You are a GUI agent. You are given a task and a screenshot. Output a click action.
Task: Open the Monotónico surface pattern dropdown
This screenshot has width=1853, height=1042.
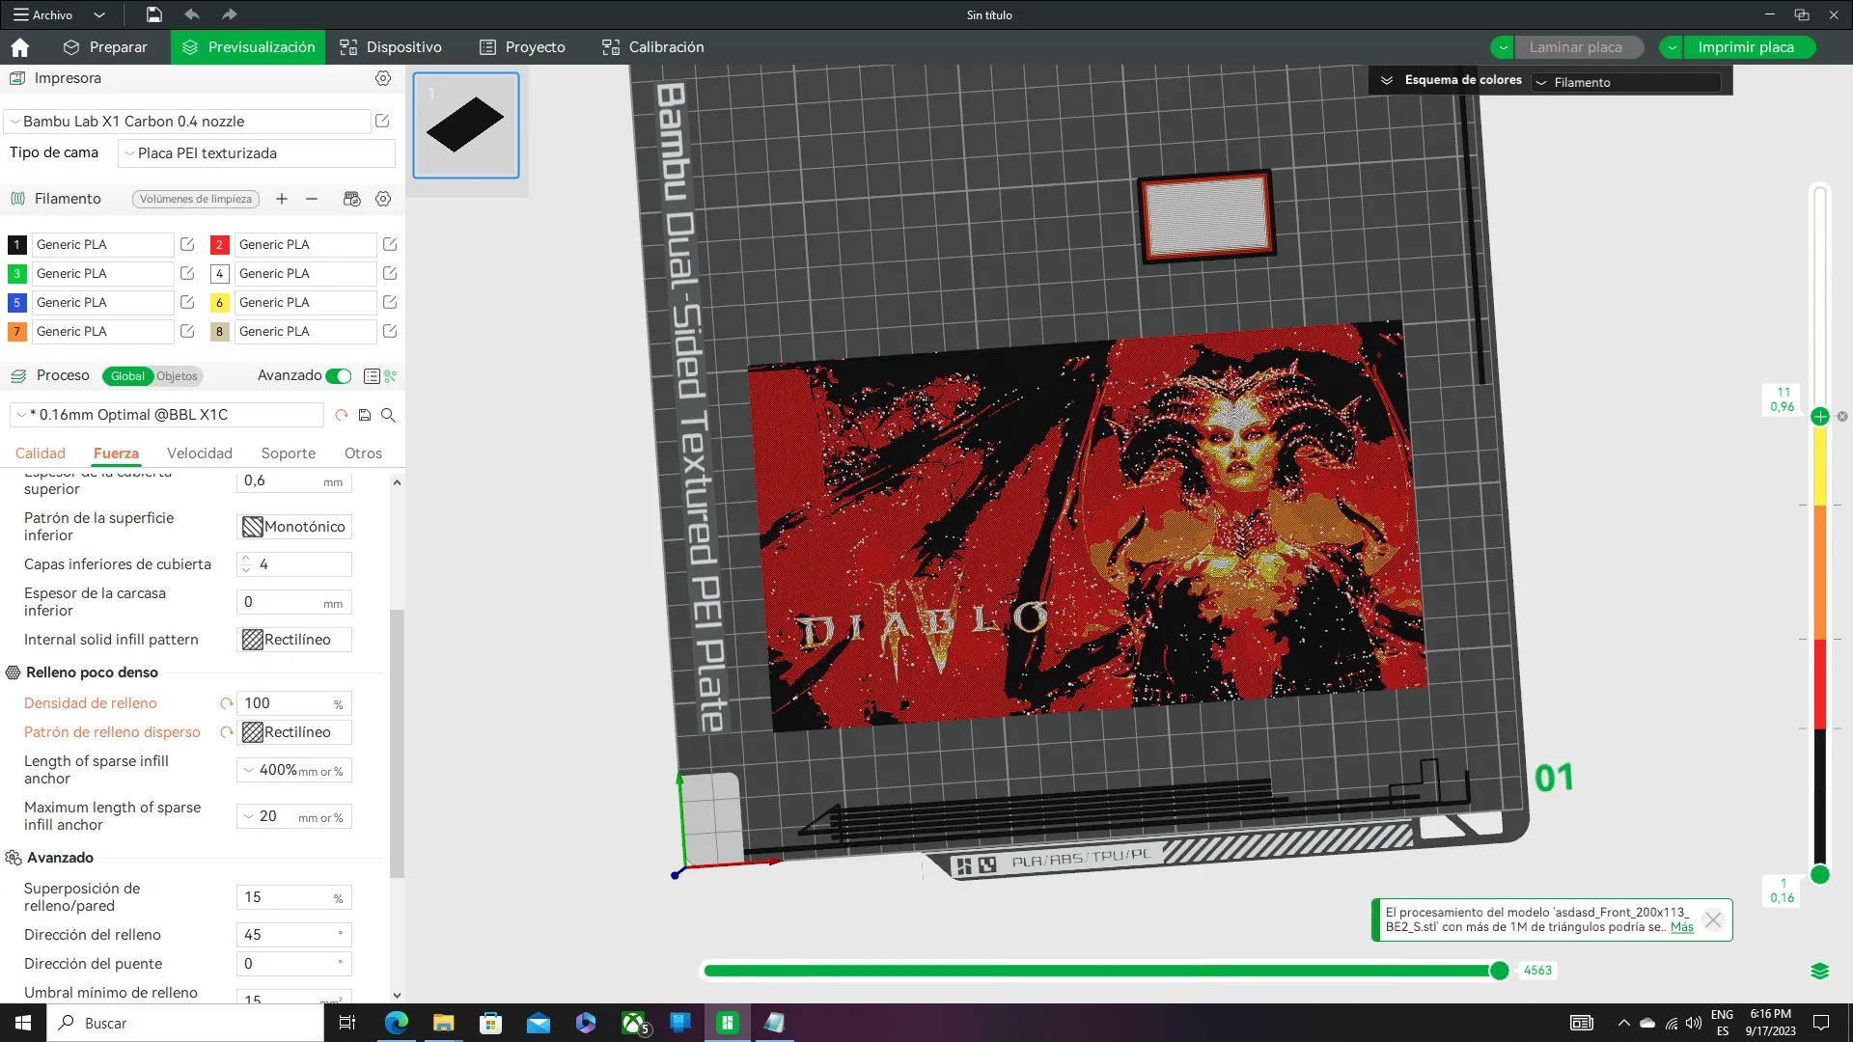(294, 526)
